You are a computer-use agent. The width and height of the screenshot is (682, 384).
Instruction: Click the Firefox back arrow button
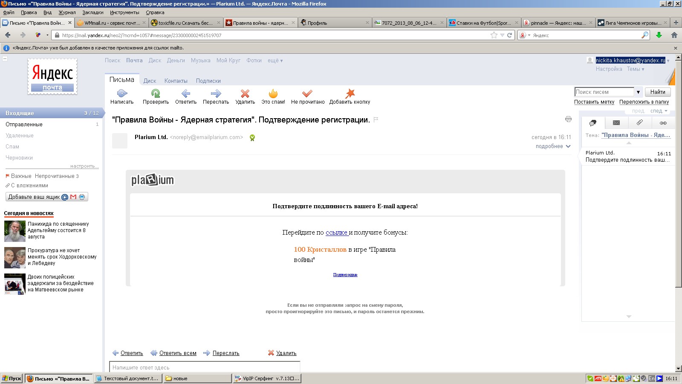8,35
